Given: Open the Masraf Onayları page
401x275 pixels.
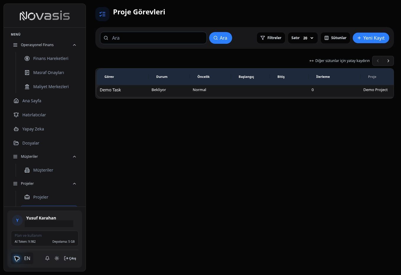Looking at the screenshot, I should (x=49, y=73).
